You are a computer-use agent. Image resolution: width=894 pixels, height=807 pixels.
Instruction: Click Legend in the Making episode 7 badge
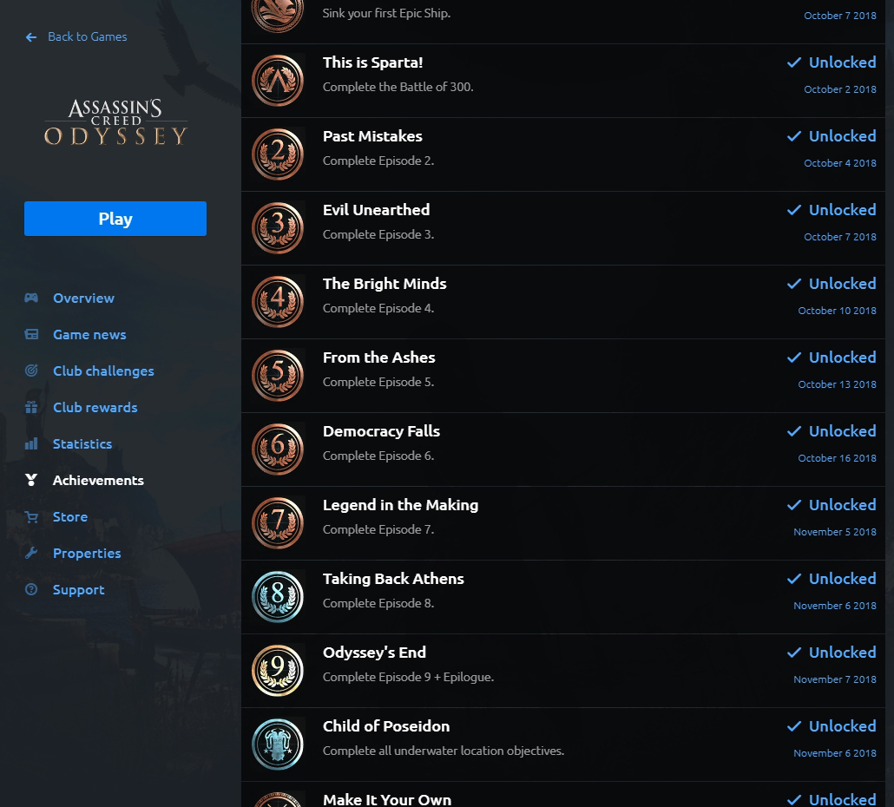tap(278, 522)
